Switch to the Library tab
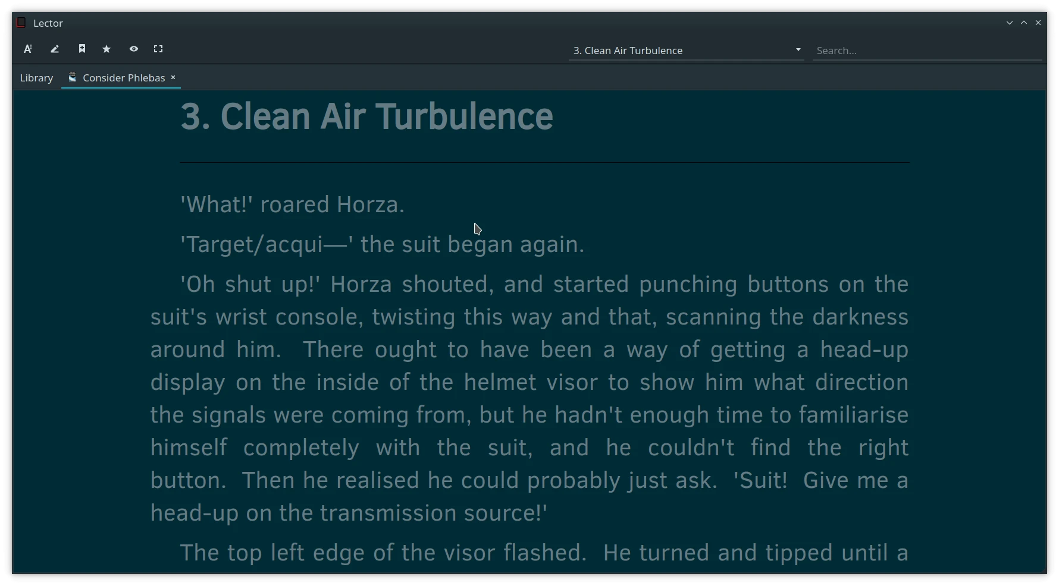The width and height of the screenshot is (1059, 586). tap(36, 78)
